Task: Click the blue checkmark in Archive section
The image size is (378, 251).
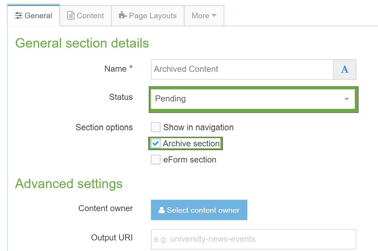Action: pos(155,143)
